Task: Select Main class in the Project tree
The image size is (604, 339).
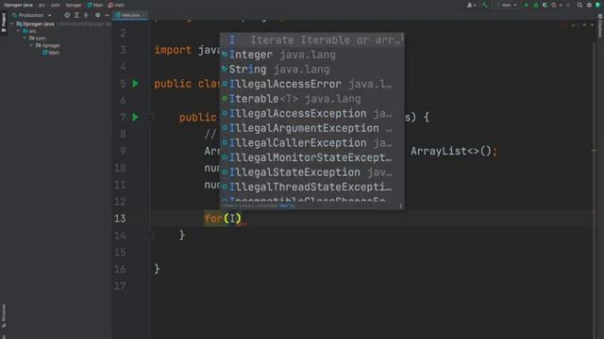Action: click(x=51, y=53)
